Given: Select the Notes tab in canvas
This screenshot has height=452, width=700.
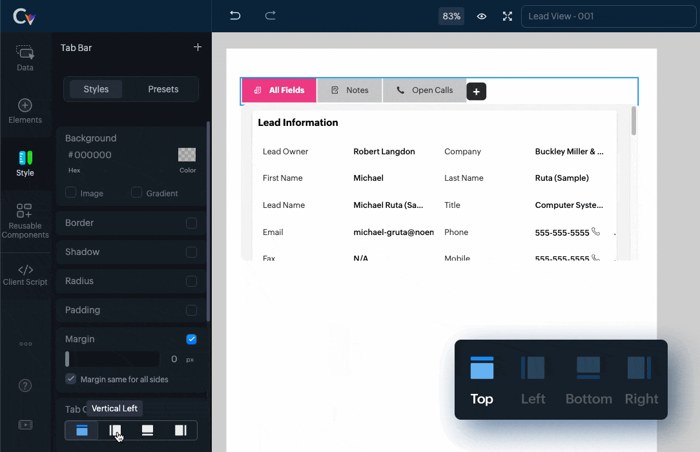Looking at the screenshot, I should click(x=349, y=90).
